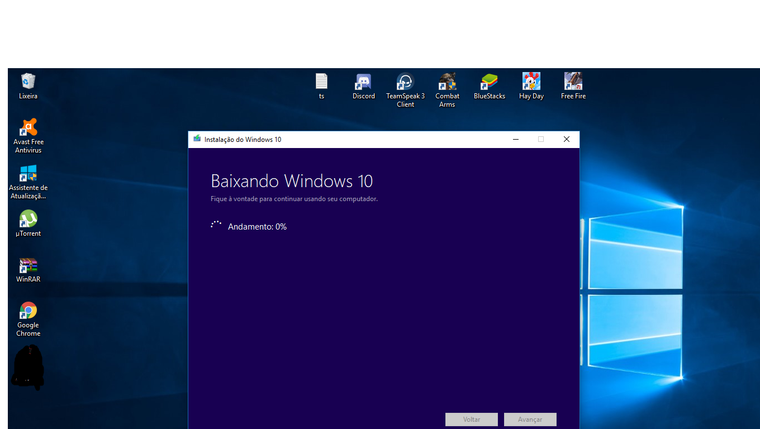Select the Discord desktop shortcut

[363, 86]
